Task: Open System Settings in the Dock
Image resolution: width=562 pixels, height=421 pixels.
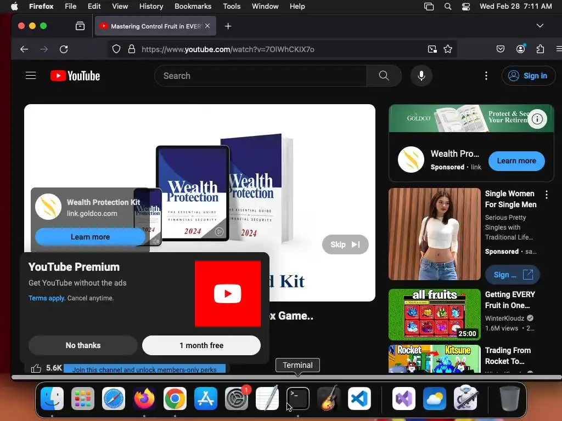Action: click(x=237, y=399)
